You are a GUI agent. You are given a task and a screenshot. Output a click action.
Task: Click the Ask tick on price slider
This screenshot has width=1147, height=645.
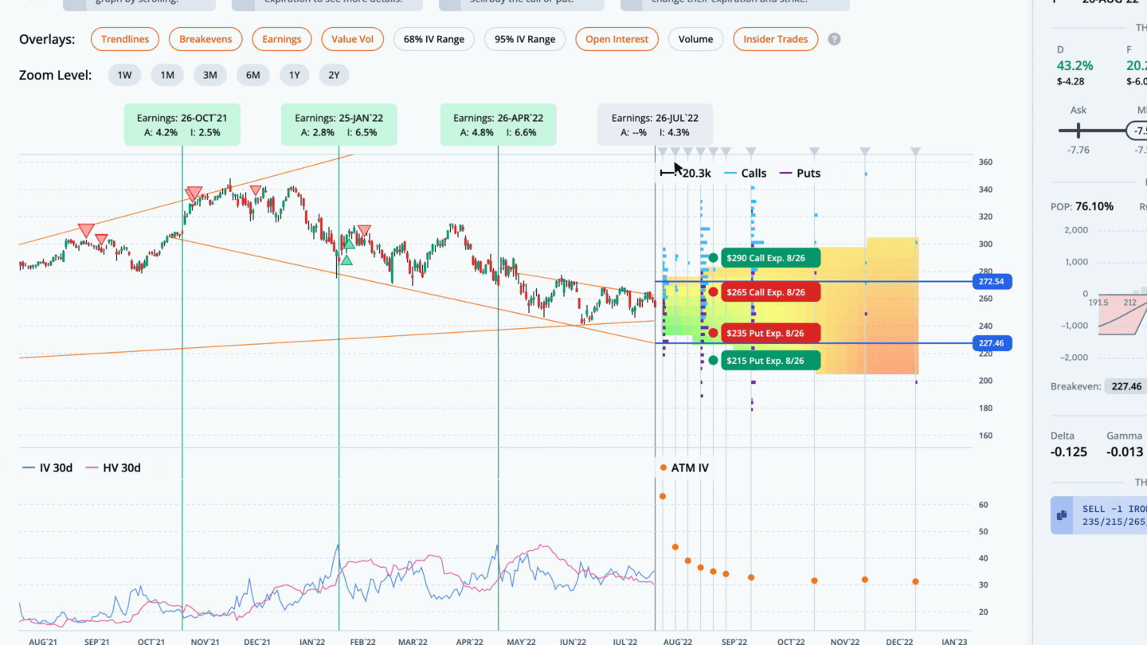(x=1078, y=131)
